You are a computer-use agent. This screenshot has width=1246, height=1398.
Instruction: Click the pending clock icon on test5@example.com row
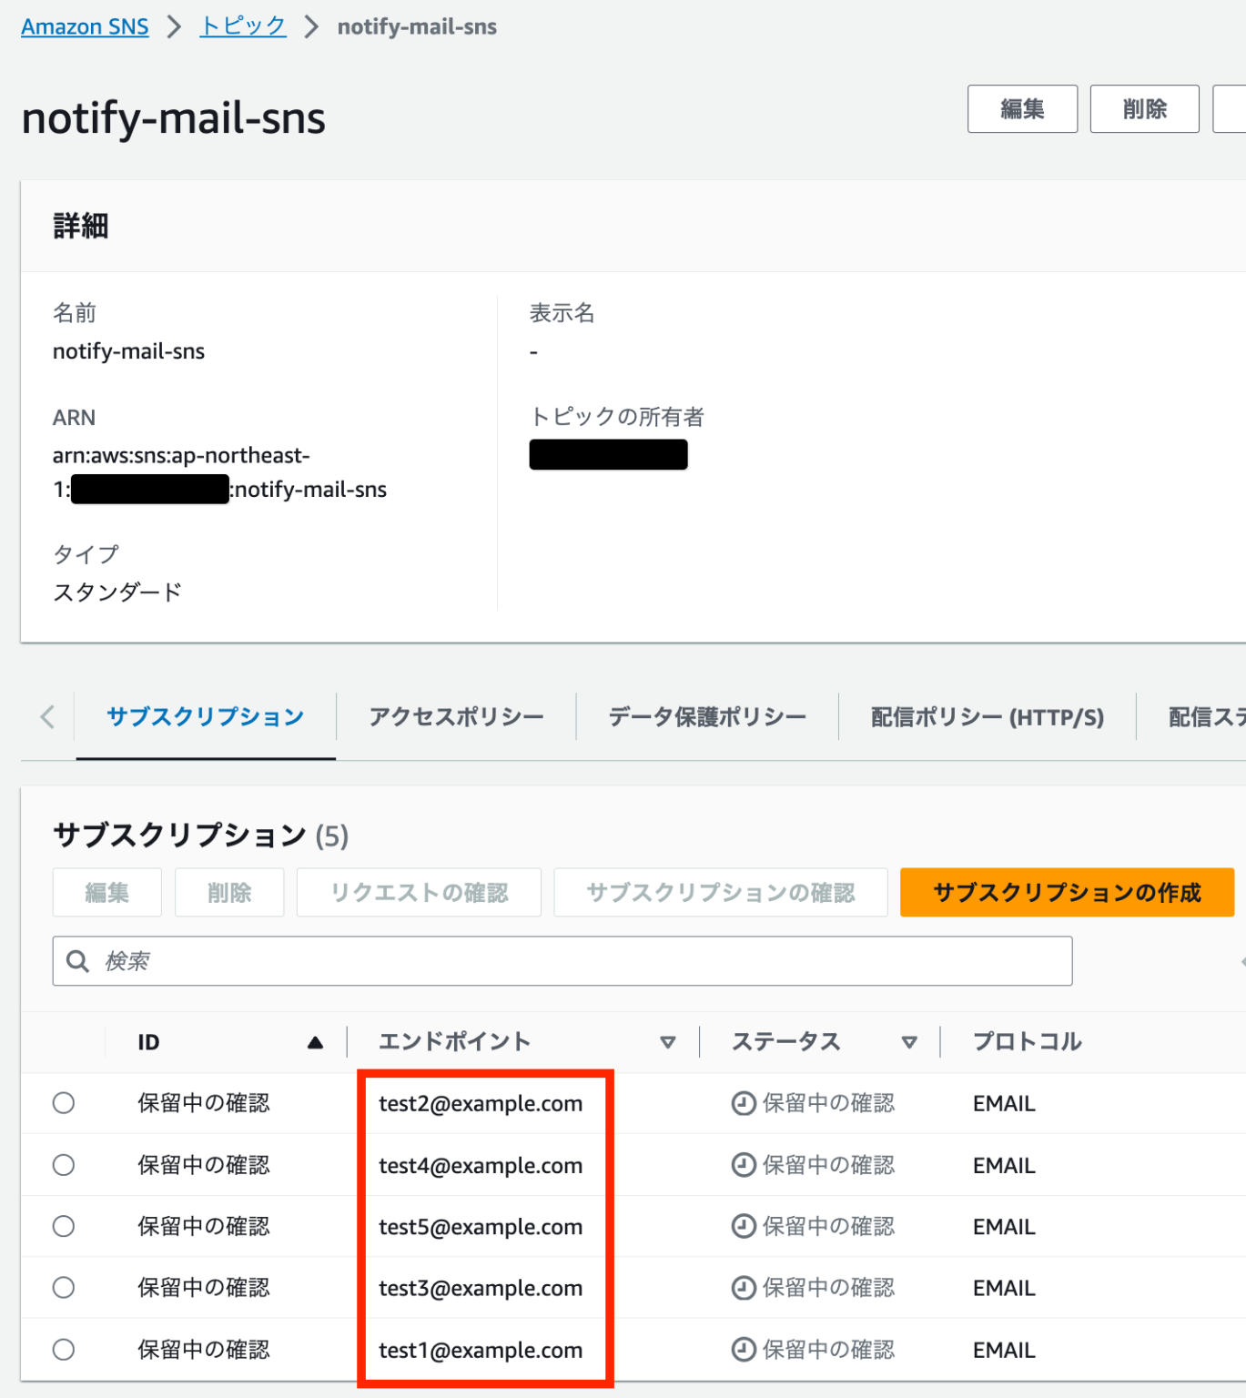[742, 1226]
